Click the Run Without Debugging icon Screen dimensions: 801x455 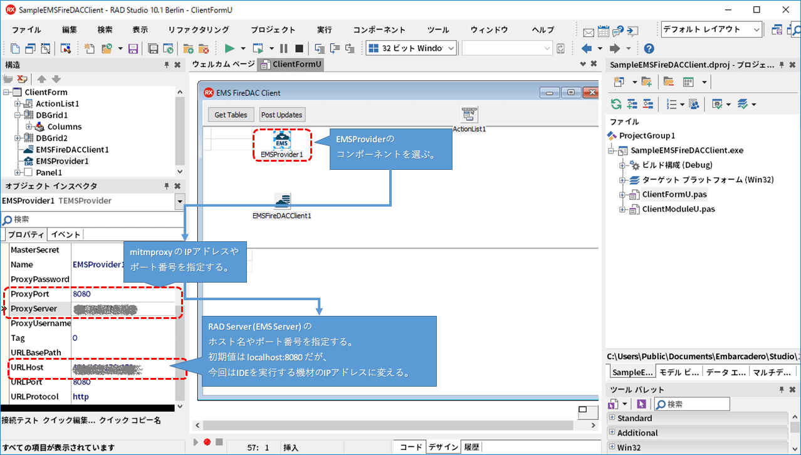click(x=258, y=48)
